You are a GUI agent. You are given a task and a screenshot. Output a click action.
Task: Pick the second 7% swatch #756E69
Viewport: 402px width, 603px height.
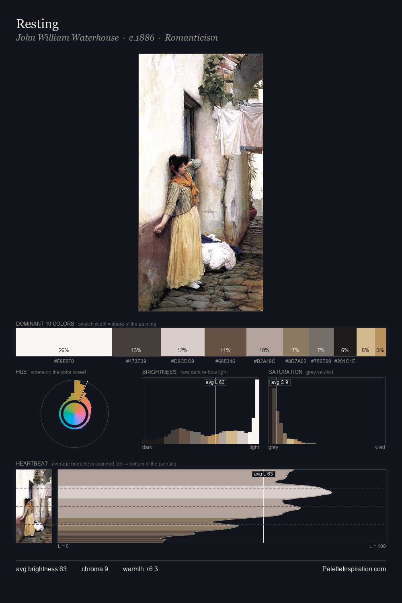[321, 342]
